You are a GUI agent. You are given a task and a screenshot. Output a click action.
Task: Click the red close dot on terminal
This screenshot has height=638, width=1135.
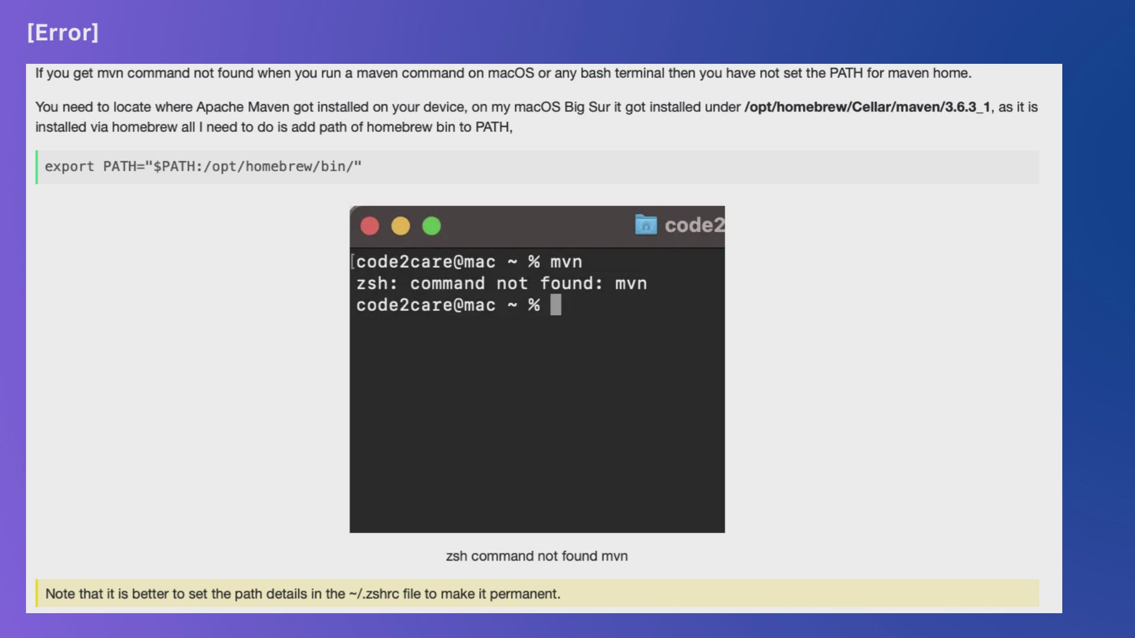tap(370, 226)
